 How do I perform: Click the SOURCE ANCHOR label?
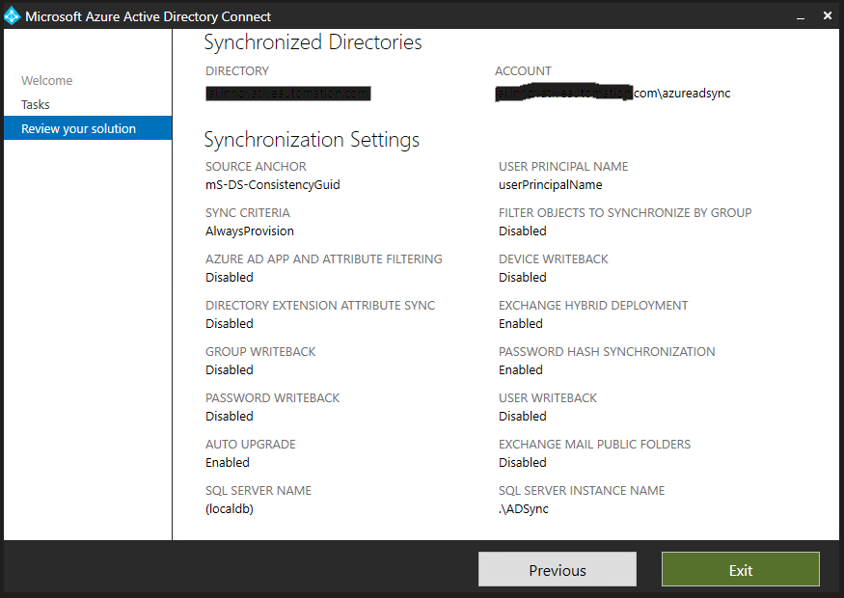256,166
